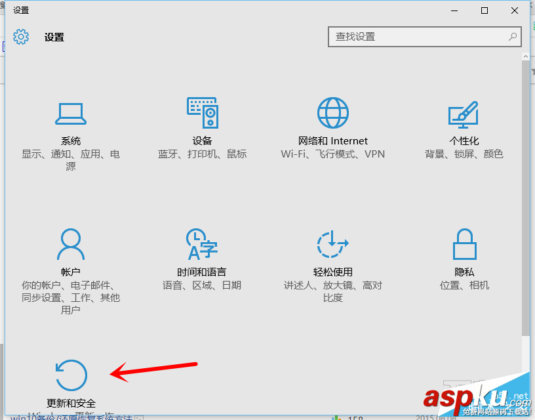The height and width of the screenshot is (420, 535).
Task: Click the vertical scrollbar thumb
Action: click(x=525, y=198)
